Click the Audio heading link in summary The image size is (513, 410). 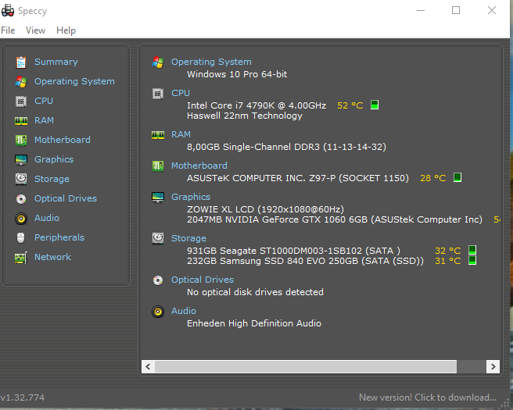pyautogui.click(x=184, y=311)
